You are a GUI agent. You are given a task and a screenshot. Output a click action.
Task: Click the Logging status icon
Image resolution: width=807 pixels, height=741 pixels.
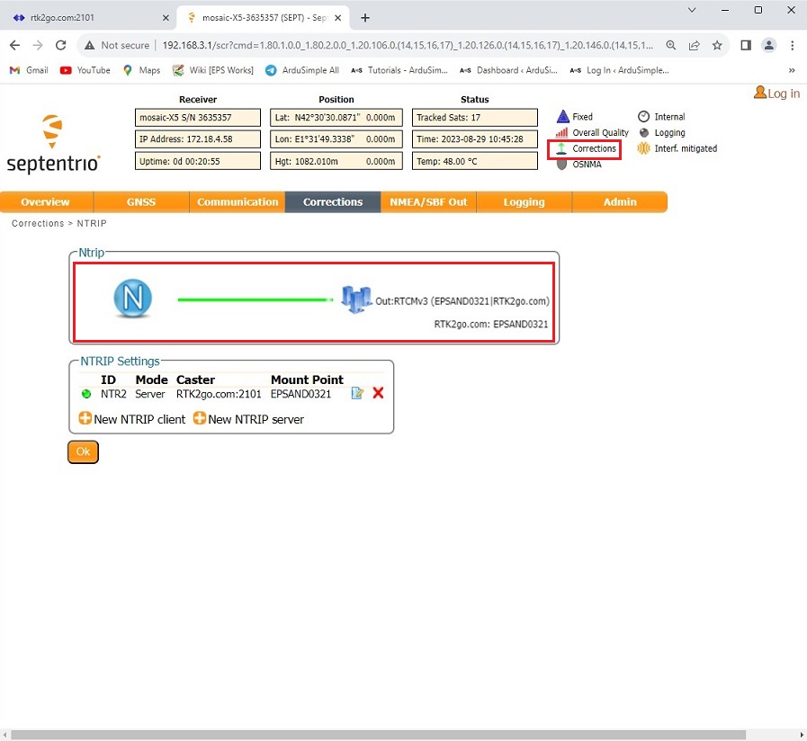(643, 132)
